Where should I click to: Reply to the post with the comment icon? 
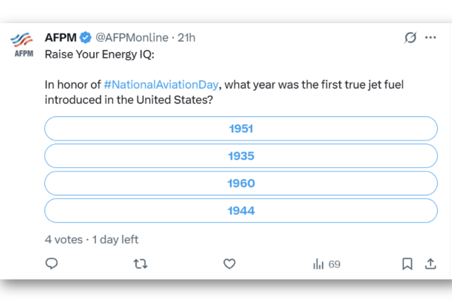tap(52, 264)
